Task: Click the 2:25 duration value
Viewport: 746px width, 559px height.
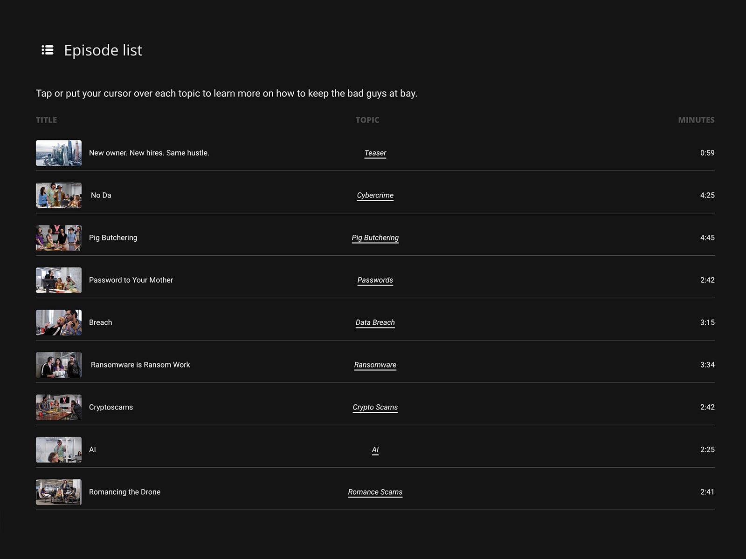Action: point(707,450)
